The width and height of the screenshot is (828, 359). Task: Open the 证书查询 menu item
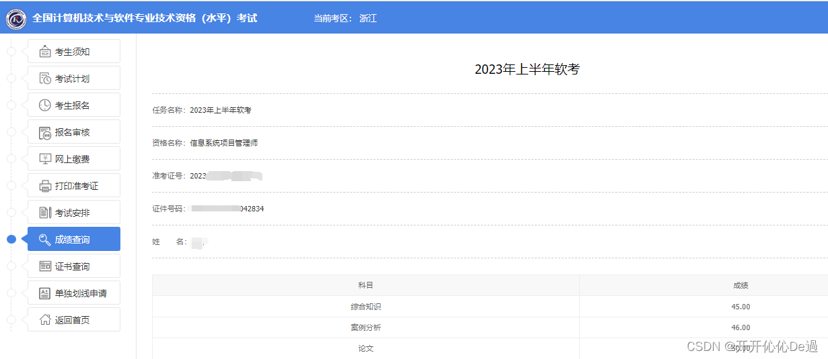point(74,266)
